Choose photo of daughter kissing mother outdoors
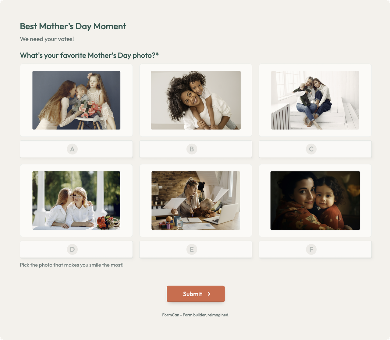390x340 pixels. coord(76,201)
